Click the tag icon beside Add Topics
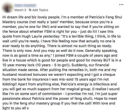Screen dimensions: 125x112 pos(30,10)
